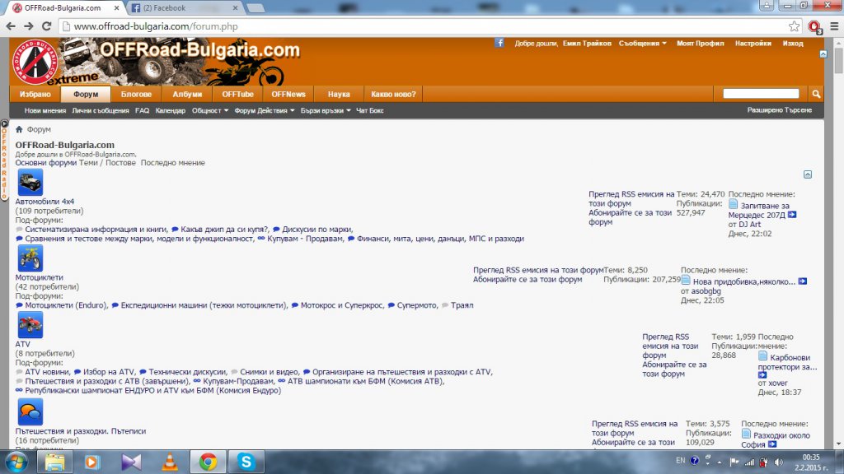This screenshot has height=474, width=844.
Task: Expand the Общност dropdown menu
Action: [x=210, y=110]
